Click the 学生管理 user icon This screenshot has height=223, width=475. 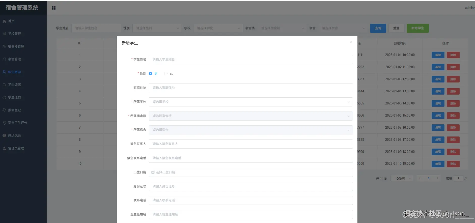(x=4, y=72)
